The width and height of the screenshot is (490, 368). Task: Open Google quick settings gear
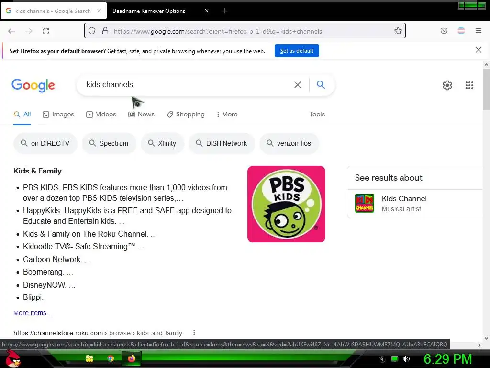(x=447, y=85)
